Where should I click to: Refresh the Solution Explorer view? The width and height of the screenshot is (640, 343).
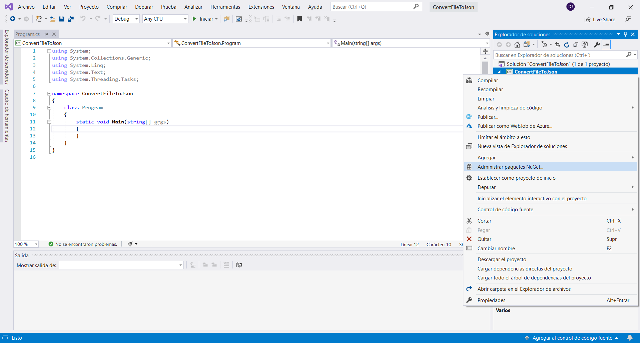(x=567, y=45)
